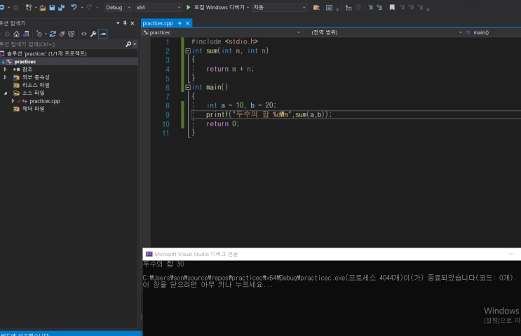Image resolution: width=521 pixels, height=336 pixels.
Task: Switch views icon in Solution Explorer
Action: 25,34
